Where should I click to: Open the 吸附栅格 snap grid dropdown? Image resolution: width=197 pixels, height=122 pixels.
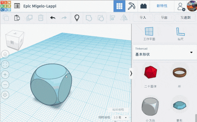[120, 117]
